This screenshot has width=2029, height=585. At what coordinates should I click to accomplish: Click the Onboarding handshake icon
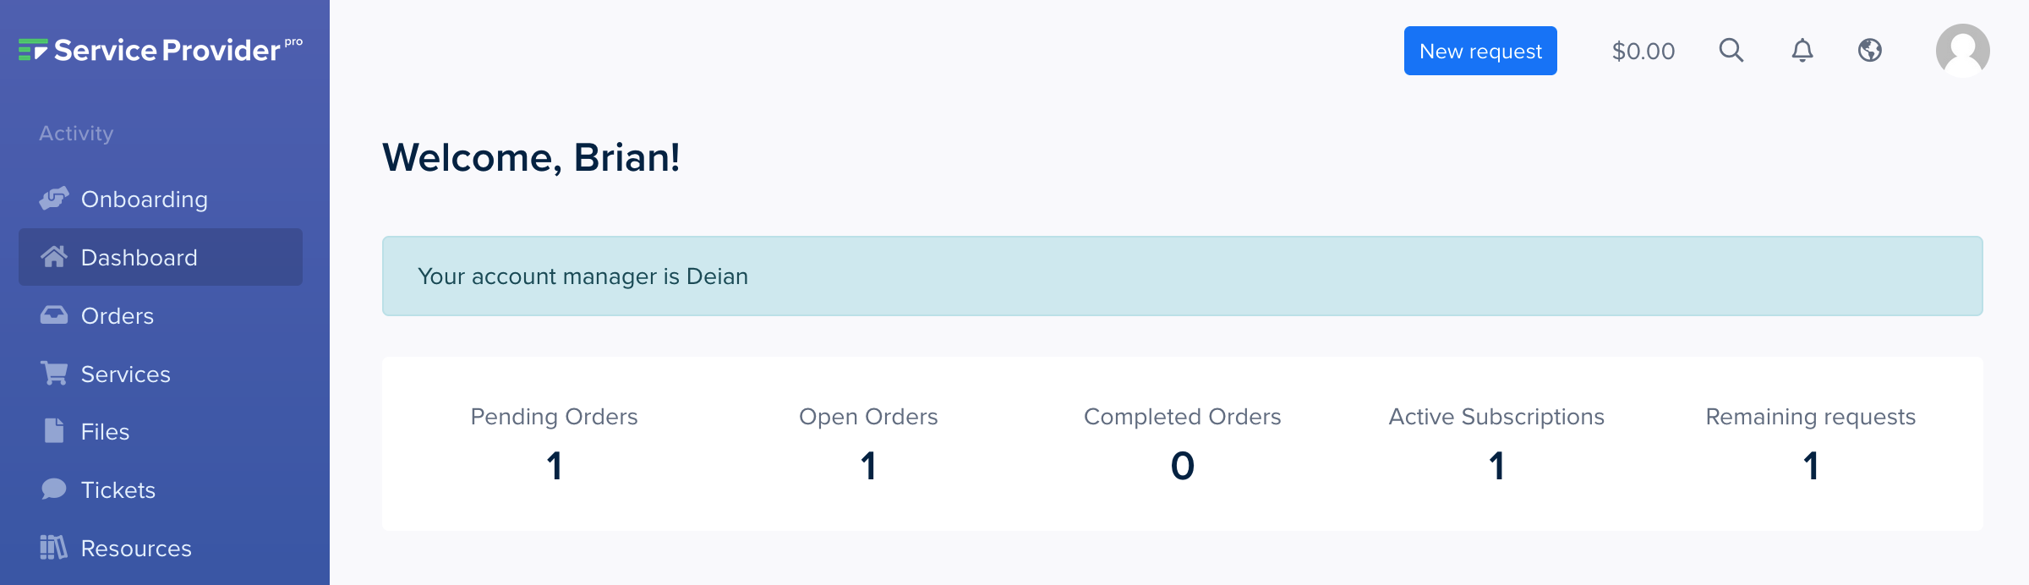point(54,199)
